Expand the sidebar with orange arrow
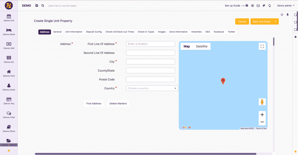Screen dimensions: 298x155 click(x=9, y=151)
